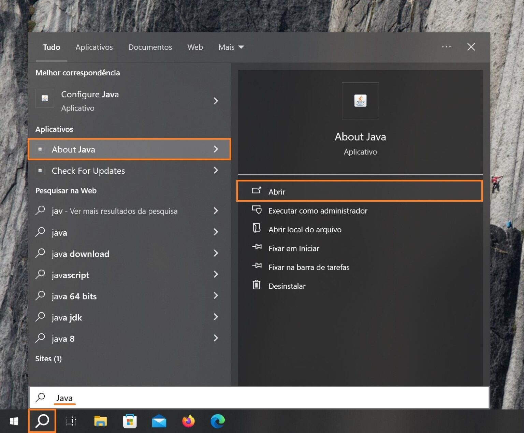
Task: Choose Executar como administrador
Action: point(318,211)
